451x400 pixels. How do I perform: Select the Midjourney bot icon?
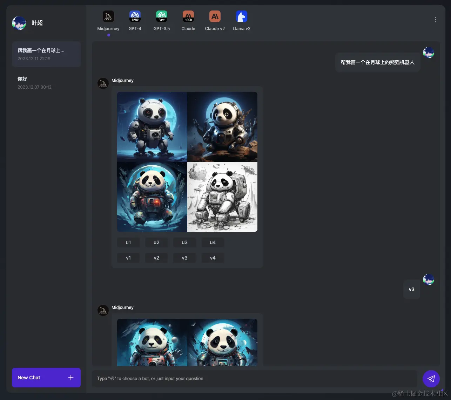tap(108, 16)
